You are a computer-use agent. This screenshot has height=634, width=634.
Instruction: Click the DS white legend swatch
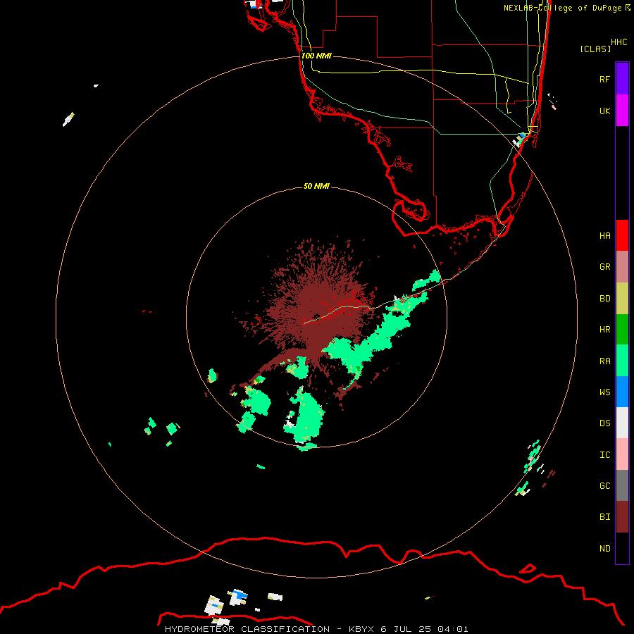(622, 423)
